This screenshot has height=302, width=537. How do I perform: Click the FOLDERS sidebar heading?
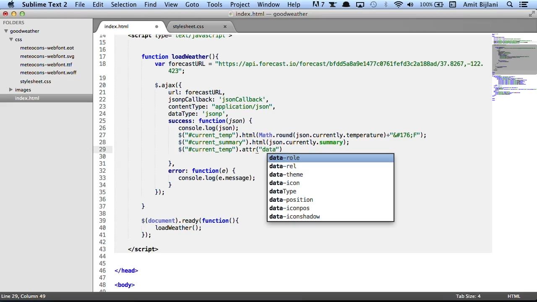coord(13,23)
